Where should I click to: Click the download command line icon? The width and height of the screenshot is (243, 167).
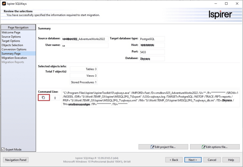[x=55, y=98]
